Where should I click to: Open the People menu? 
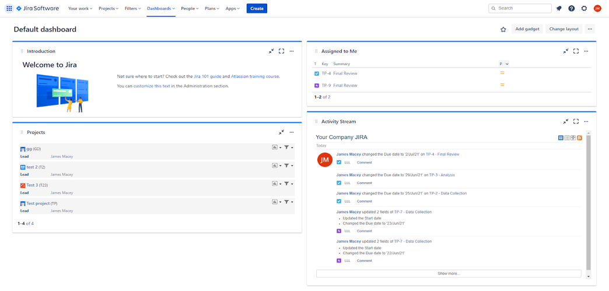coord(190,8)
